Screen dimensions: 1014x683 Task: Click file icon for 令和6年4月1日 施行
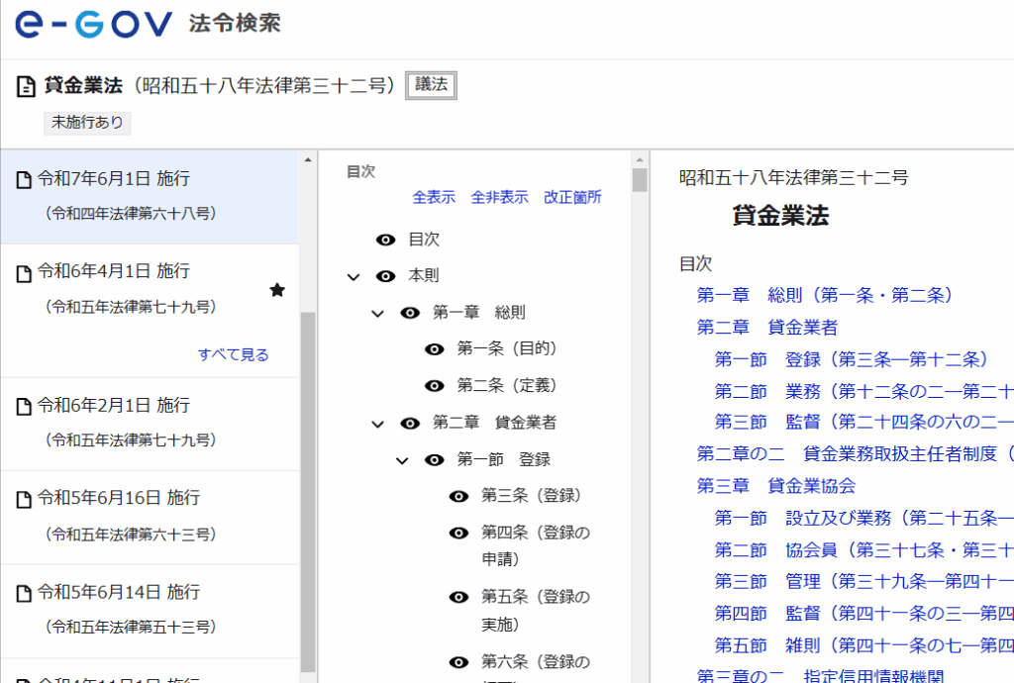[x=25, y=272]
